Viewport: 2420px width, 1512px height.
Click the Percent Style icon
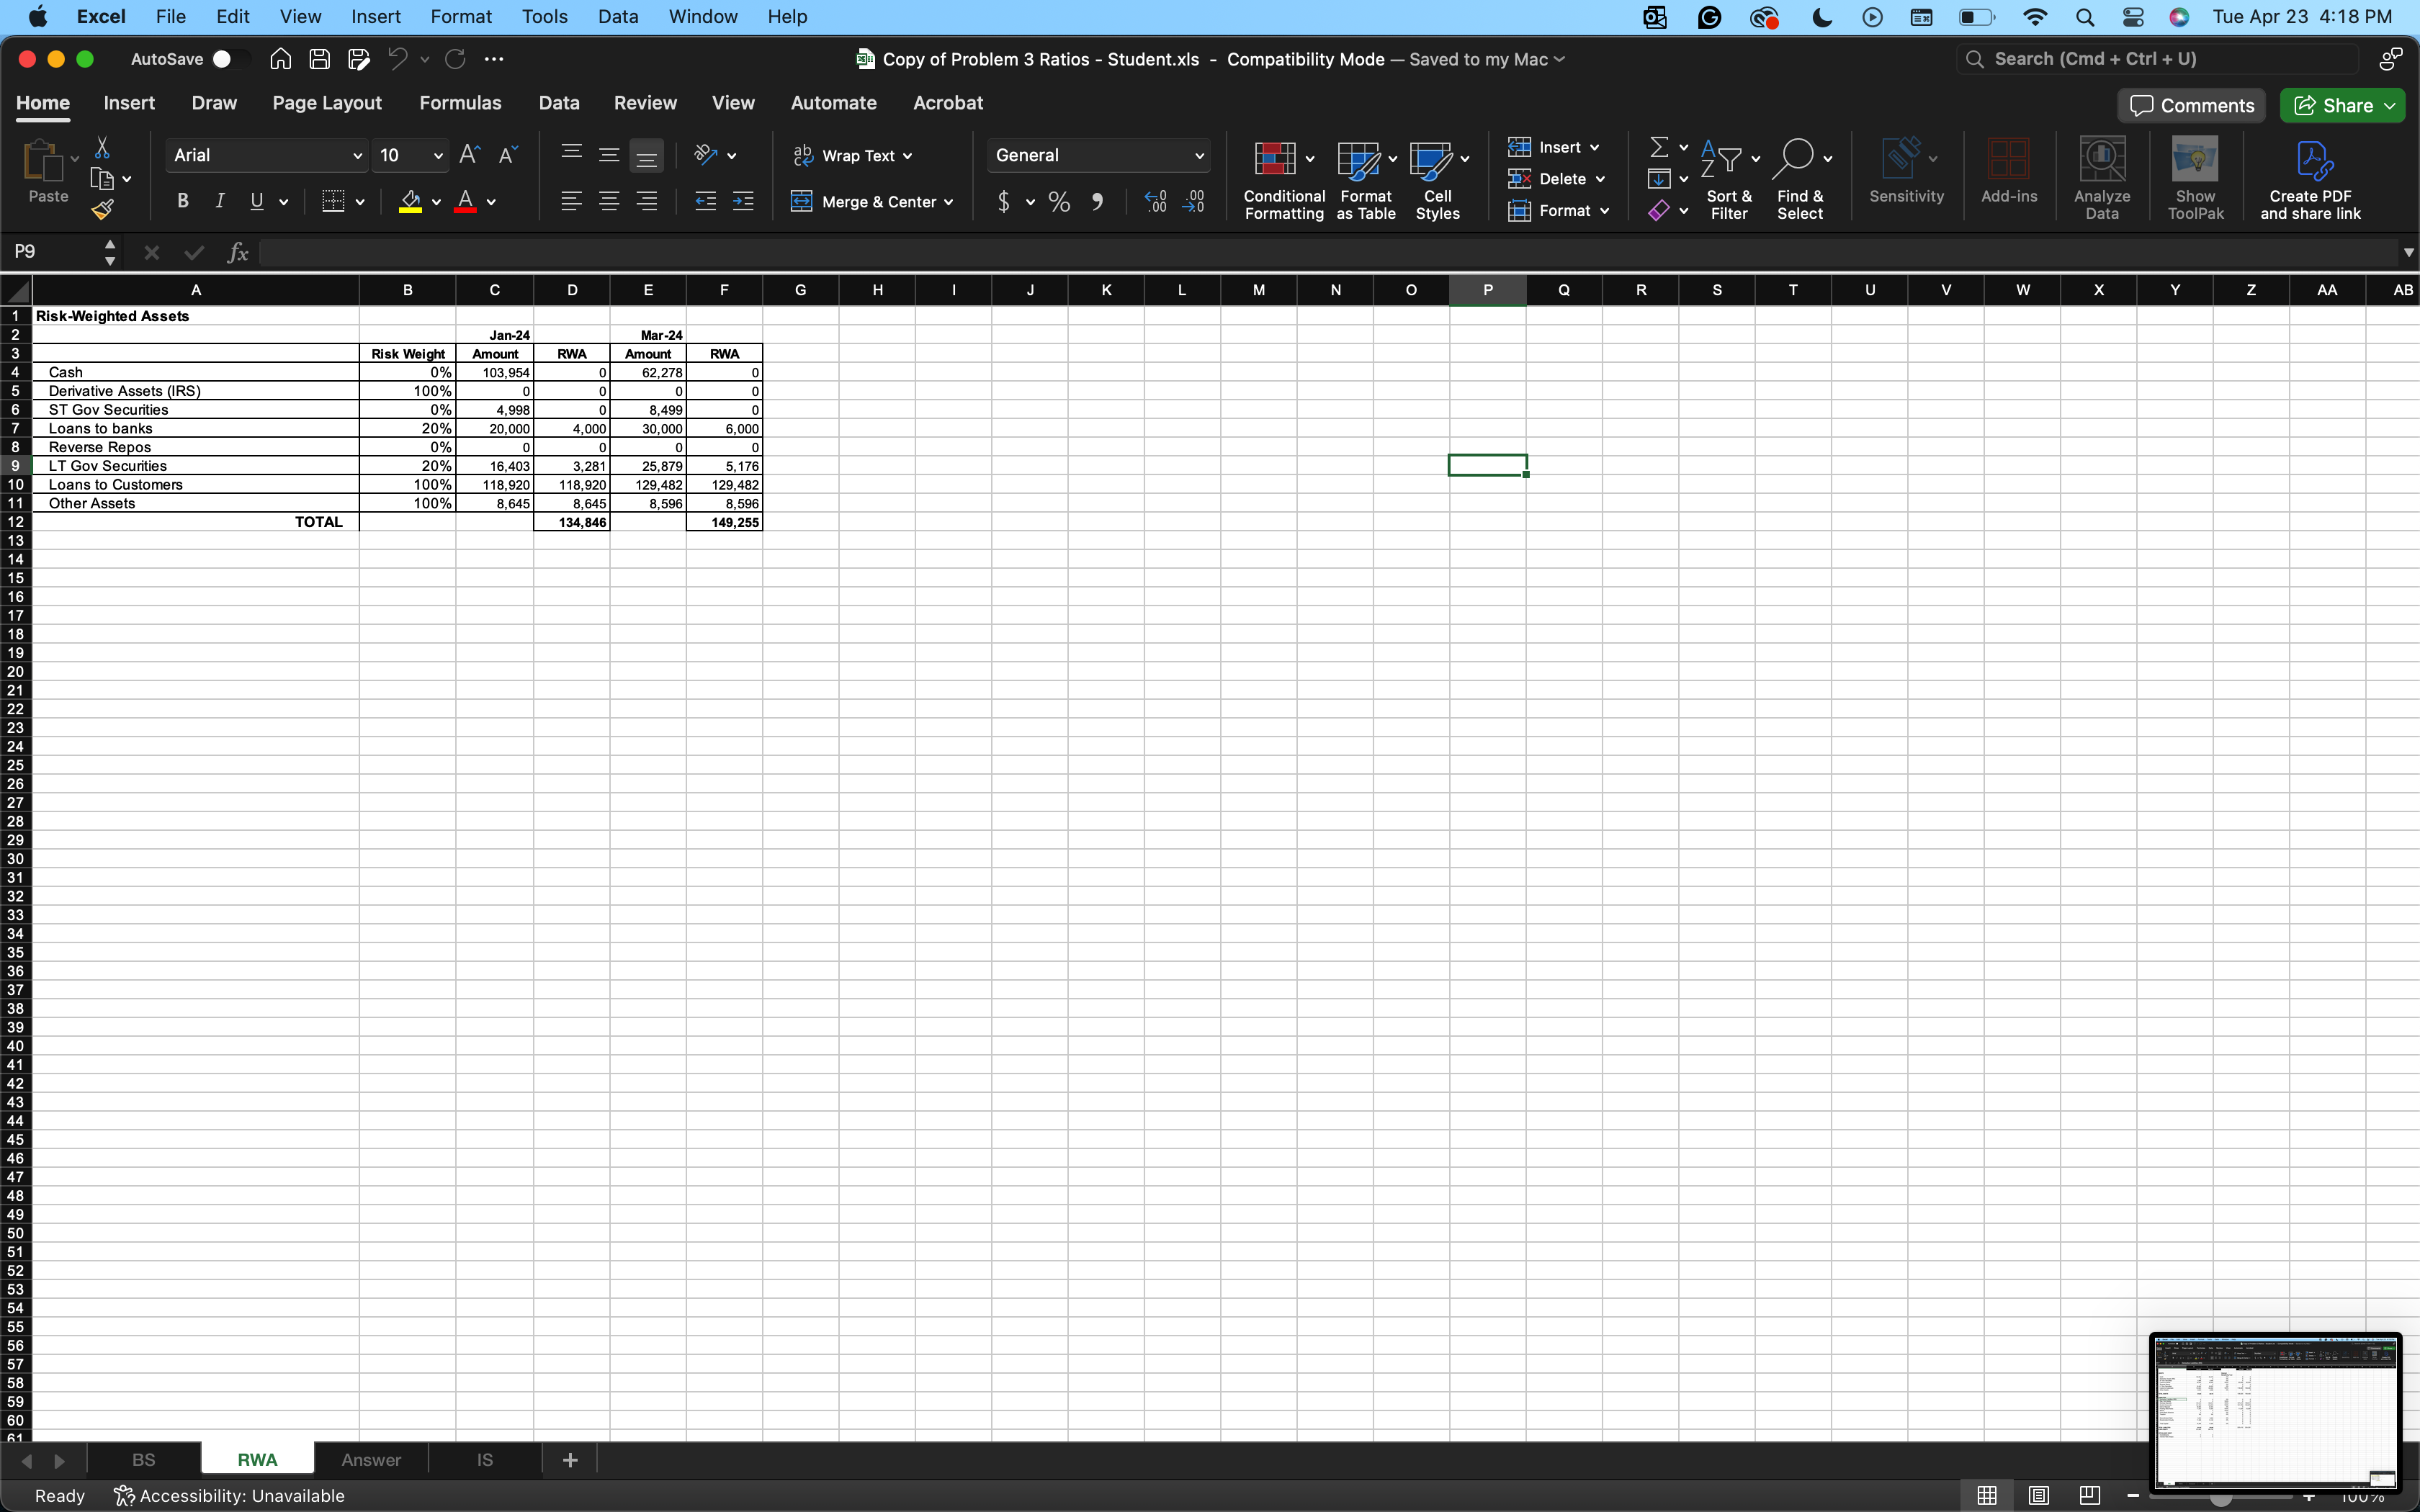point(1059,201)
